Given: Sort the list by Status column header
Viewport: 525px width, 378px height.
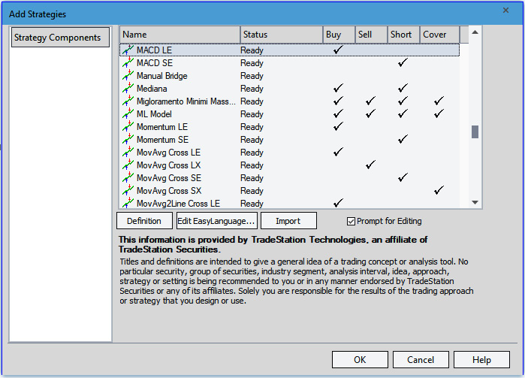Looking at the screenshot, I should tap(281, 35).
